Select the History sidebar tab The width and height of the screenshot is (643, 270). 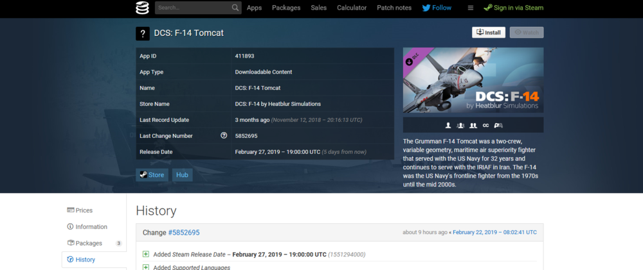click(x=94, y=259)
